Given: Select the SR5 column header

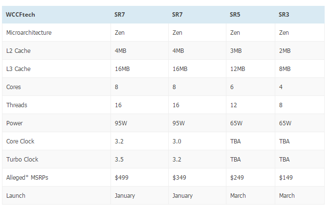Looking at the screenshot, I should coord(235,15).
